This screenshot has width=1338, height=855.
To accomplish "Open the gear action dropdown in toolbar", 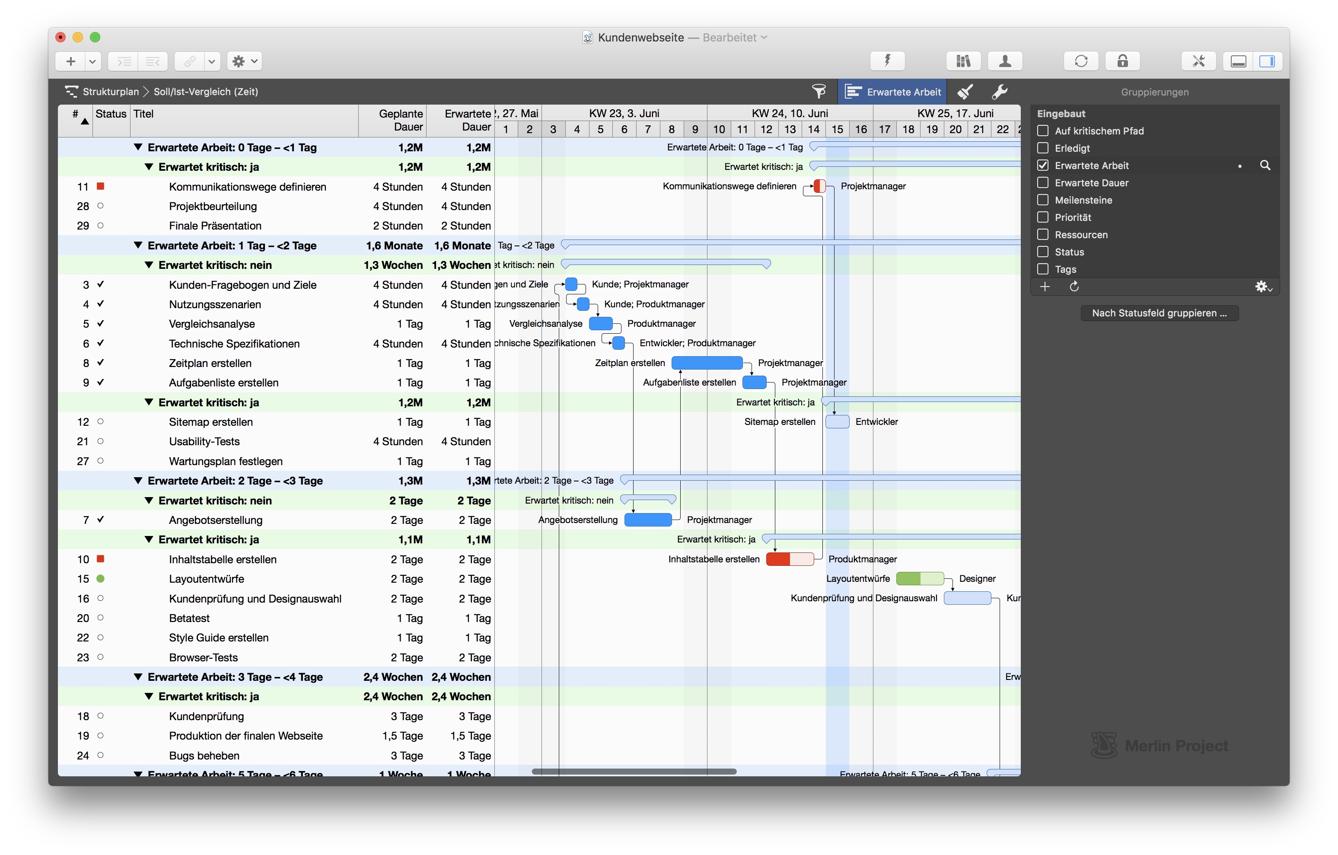I will click(x=245, y=61).
